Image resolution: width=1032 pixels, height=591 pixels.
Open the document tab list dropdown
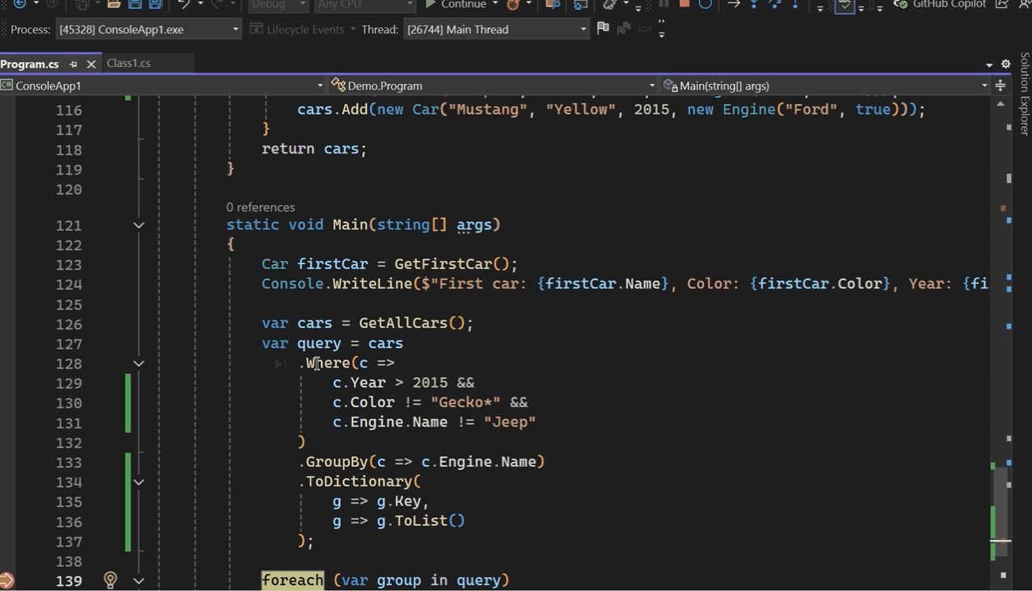pos(989,65)
